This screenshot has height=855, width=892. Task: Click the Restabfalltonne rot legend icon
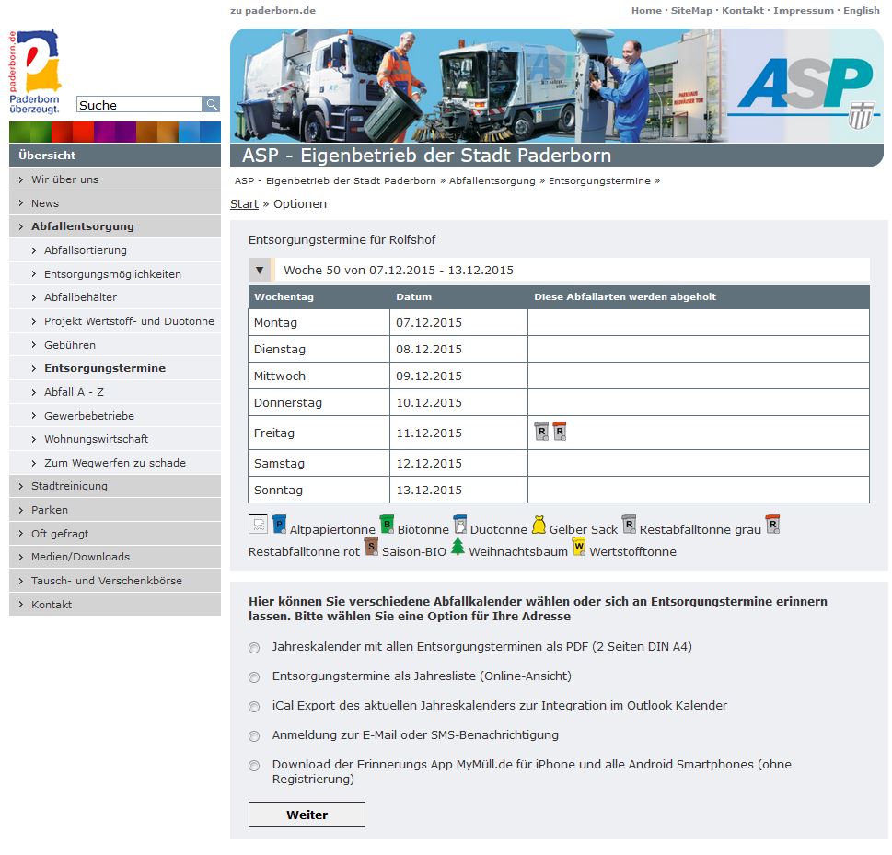coord(772,524)
